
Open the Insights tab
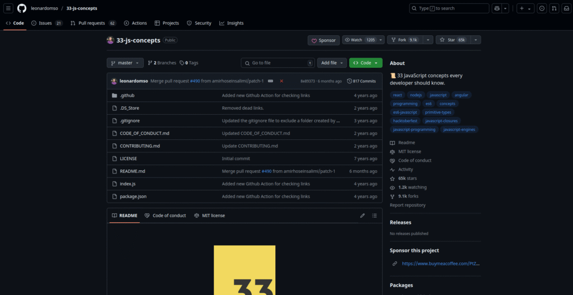[231, 23]
